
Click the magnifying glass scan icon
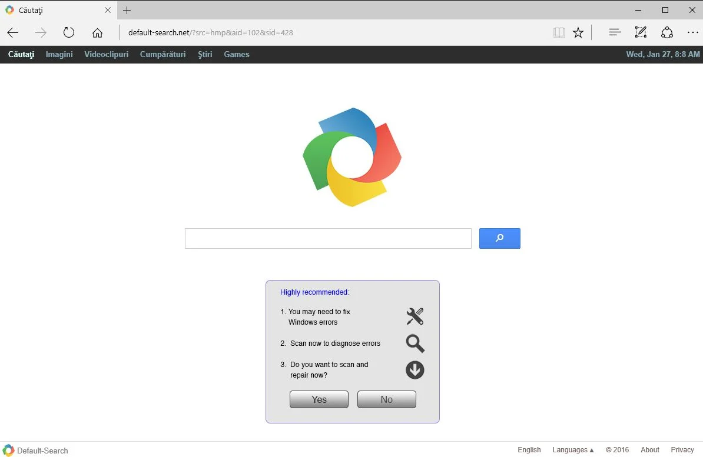[415, 343]
